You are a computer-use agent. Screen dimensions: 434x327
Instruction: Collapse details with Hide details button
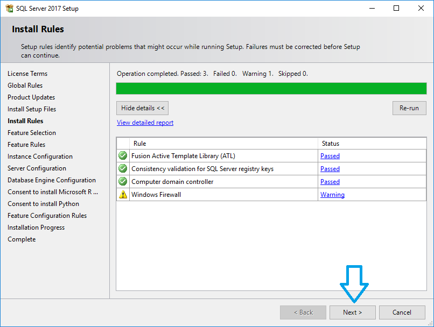143,108
